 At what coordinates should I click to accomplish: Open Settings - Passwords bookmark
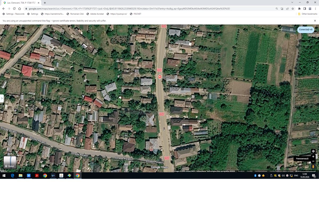click(13, 14)
